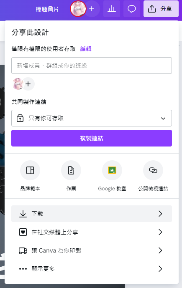Viewport: 182px width, 288px height.
Task: Choose 顯示更多 to see more options
Action: coord(92,269)
